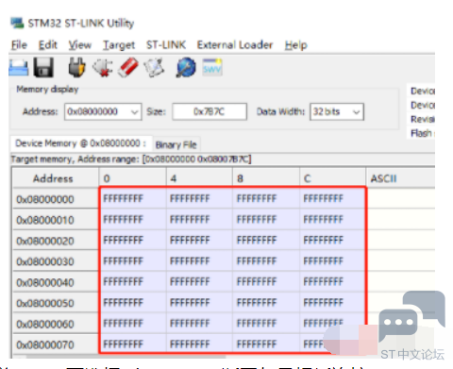Click FFFFFFFF in row 0x08000040 column 0
Viewport: 453px width, 369px height.
point(123,281)
